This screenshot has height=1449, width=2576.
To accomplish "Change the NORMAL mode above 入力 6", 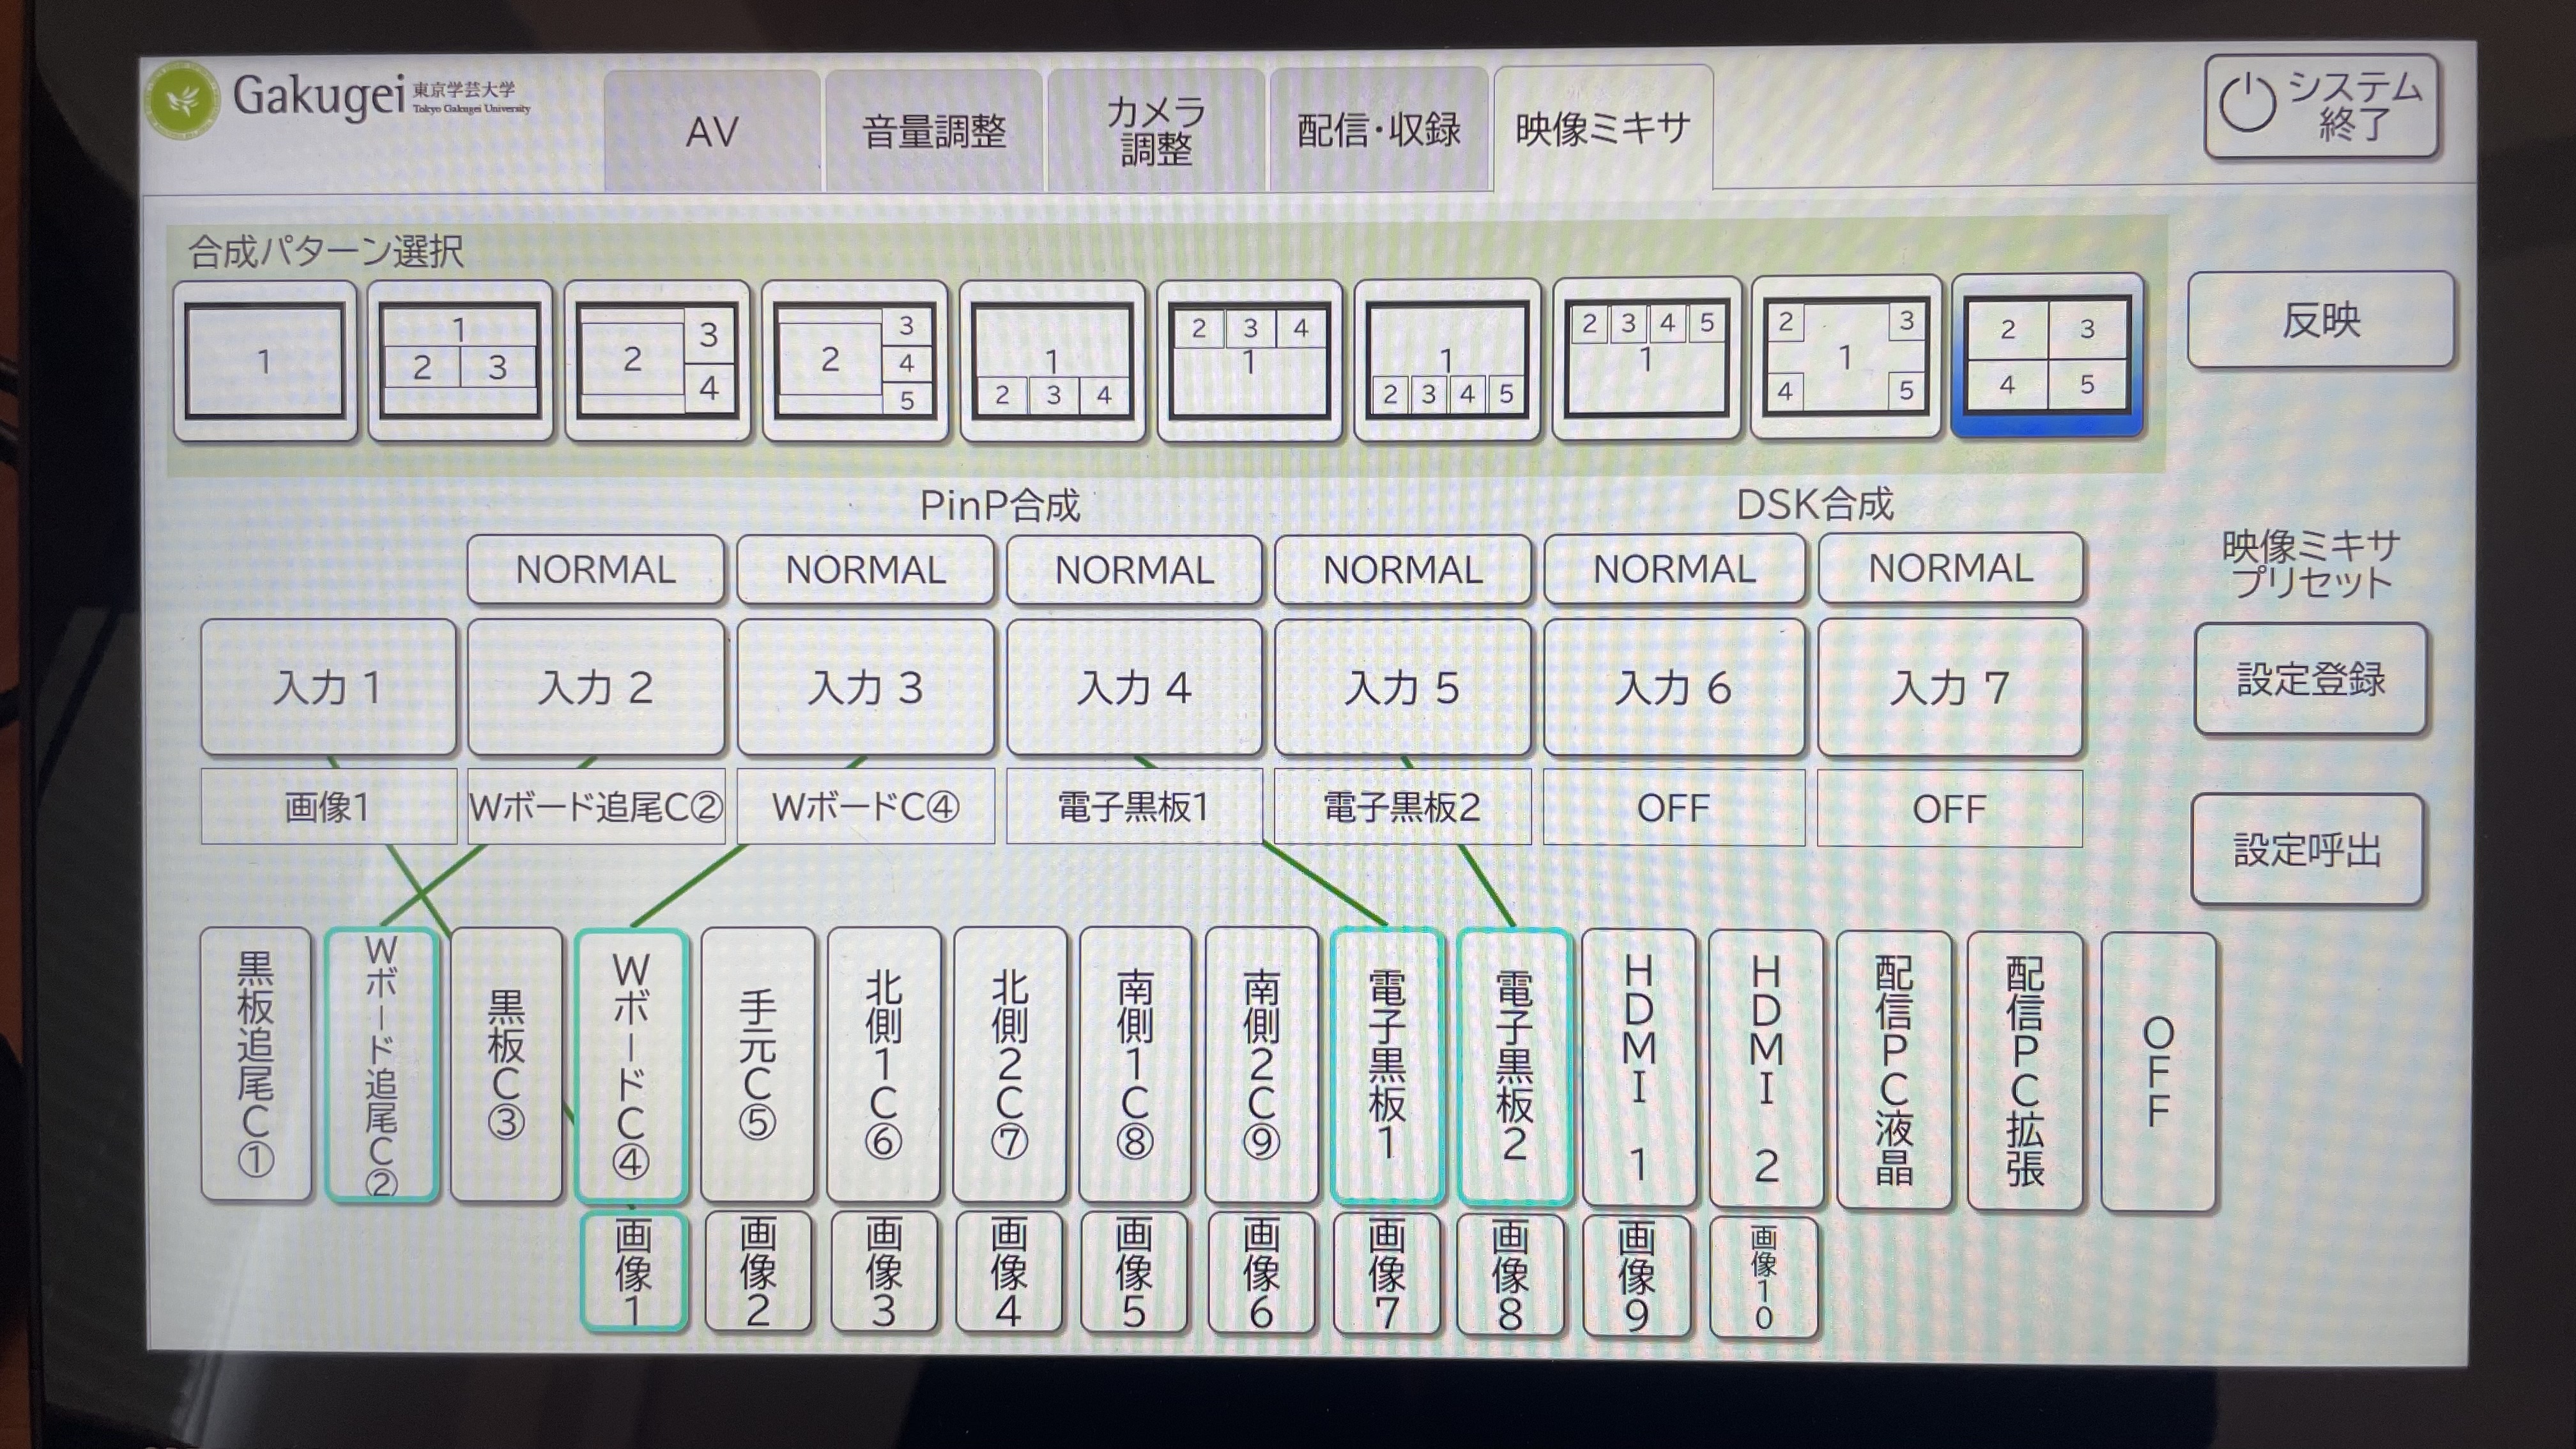I will point(1674,568).
